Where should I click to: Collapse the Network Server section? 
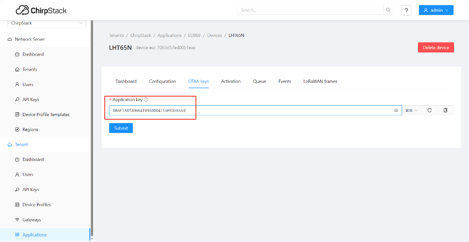(x=45, y=39)
